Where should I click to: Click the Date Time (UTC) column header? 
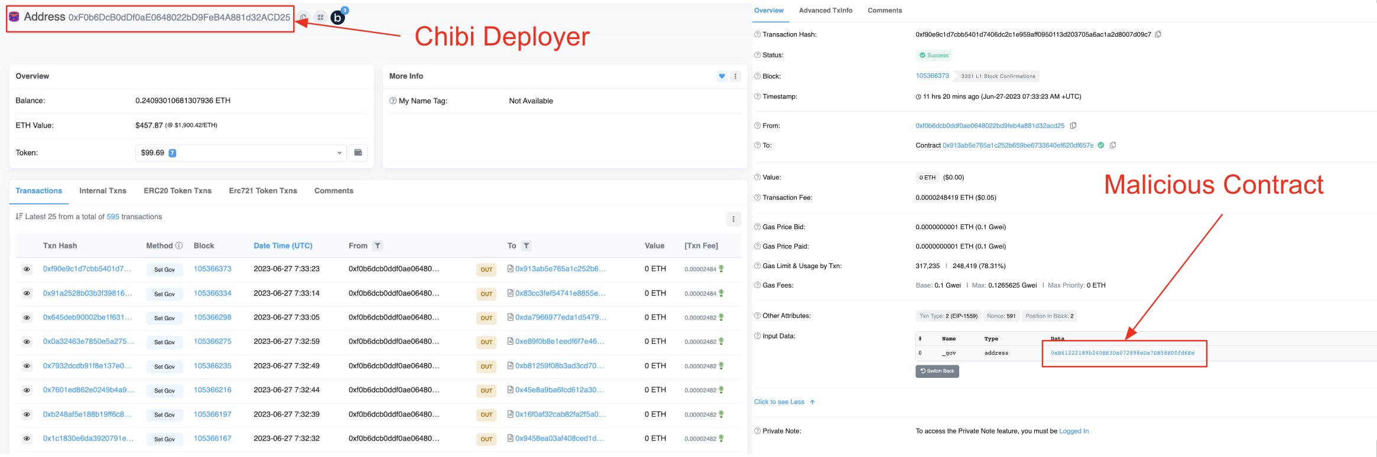tap(282, 246)
